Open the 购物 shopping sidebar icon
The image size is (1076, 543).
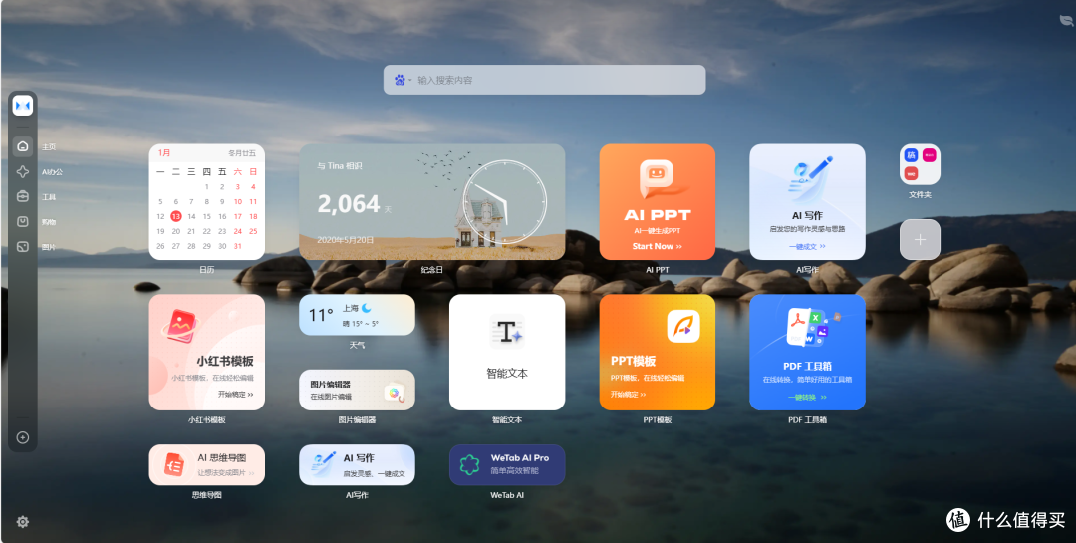pos(23,222)
